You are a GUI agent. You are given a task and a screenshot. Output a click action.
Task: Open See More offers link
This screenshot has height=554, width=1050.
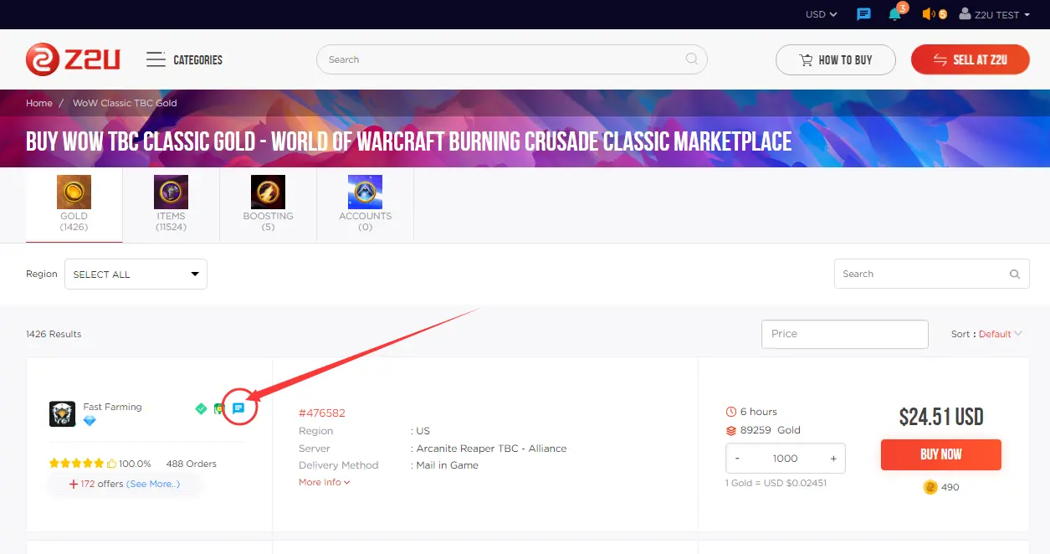tap(153, 484)
